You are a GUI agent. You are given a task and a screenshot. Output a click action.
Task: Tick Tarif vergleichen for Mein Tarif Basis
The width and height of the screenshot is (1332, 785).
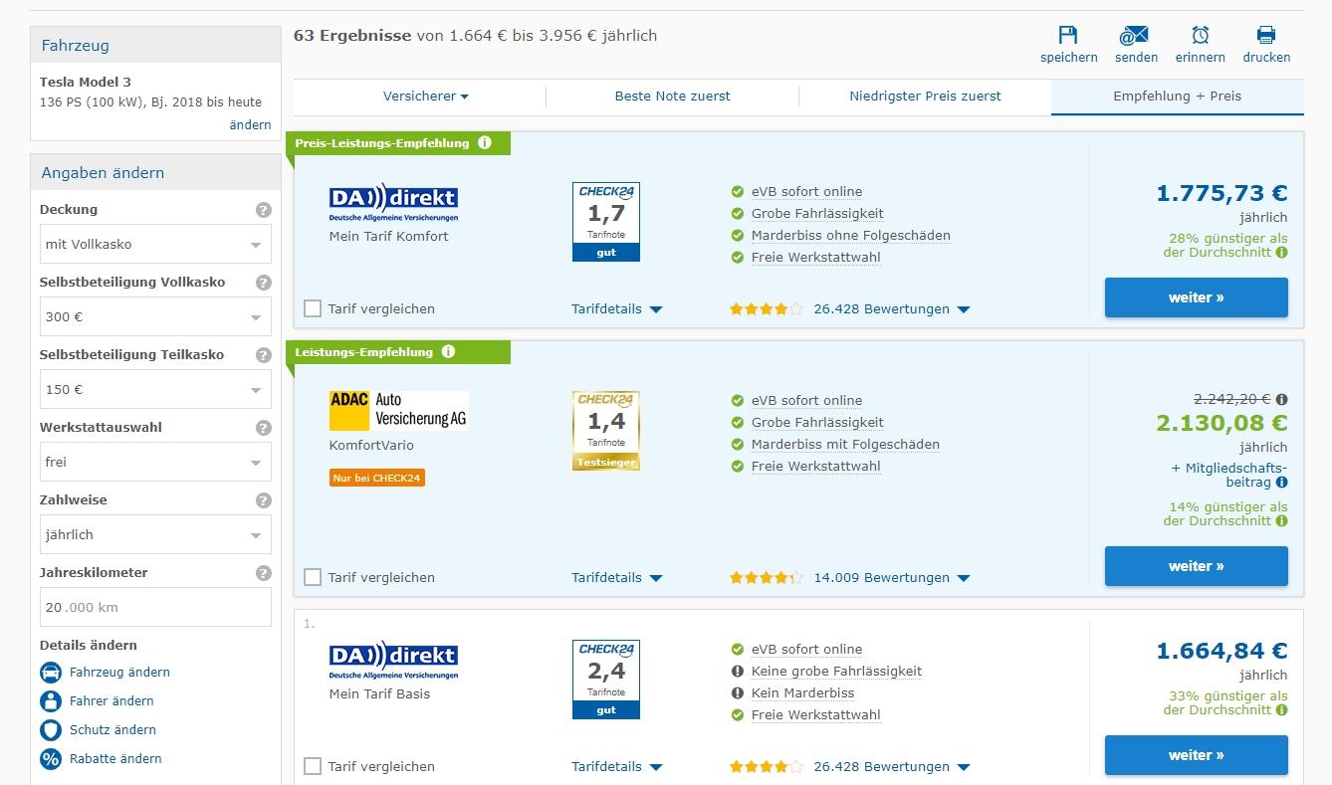[x=313, y=766]
